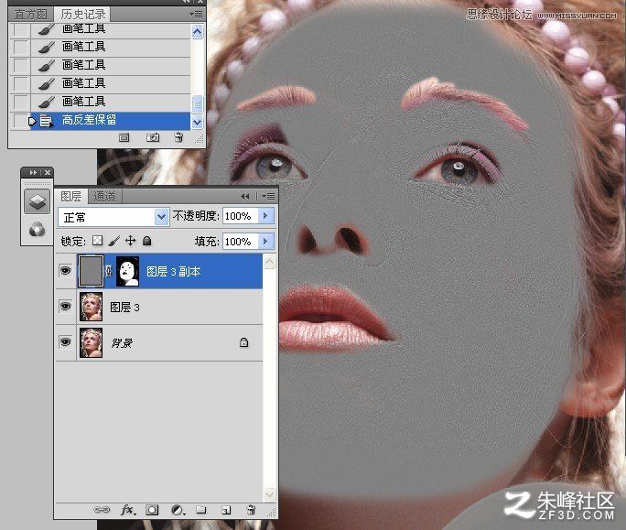
Task: Add a layer mask
Action: tap(152, 510)
